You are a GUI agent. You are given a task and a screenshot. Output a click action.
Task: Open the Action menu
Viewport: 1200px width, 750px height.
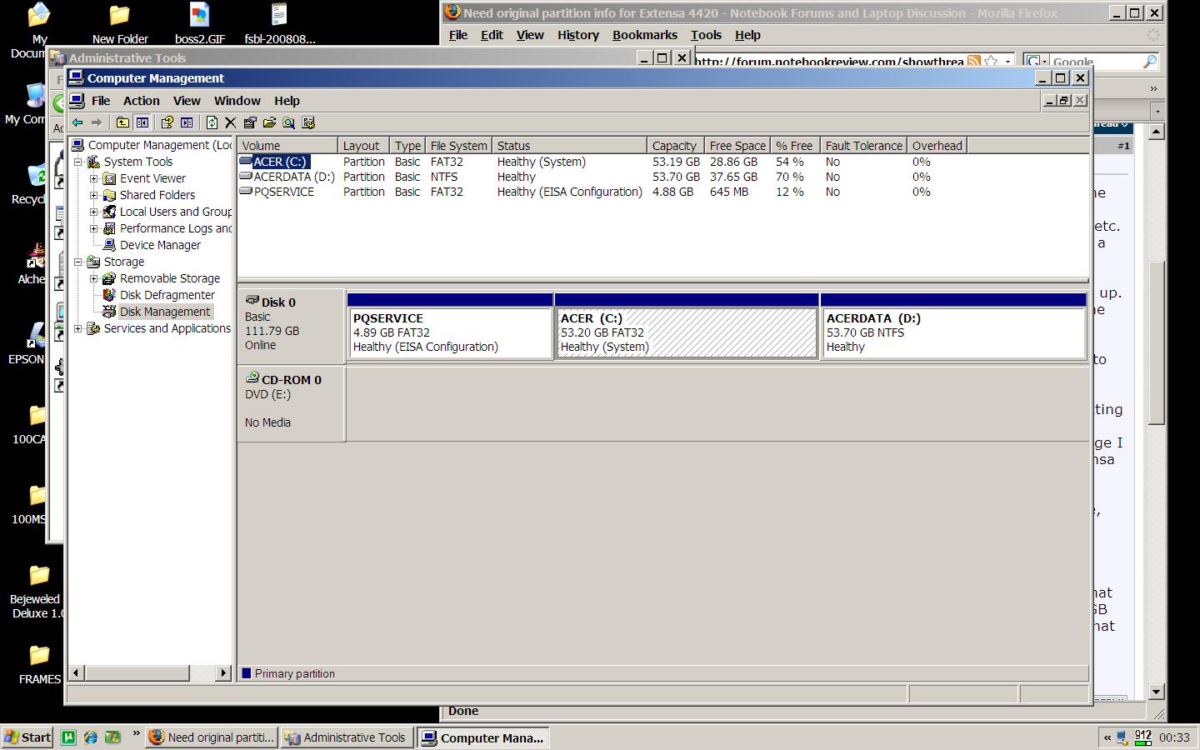(x=142, y=101)
